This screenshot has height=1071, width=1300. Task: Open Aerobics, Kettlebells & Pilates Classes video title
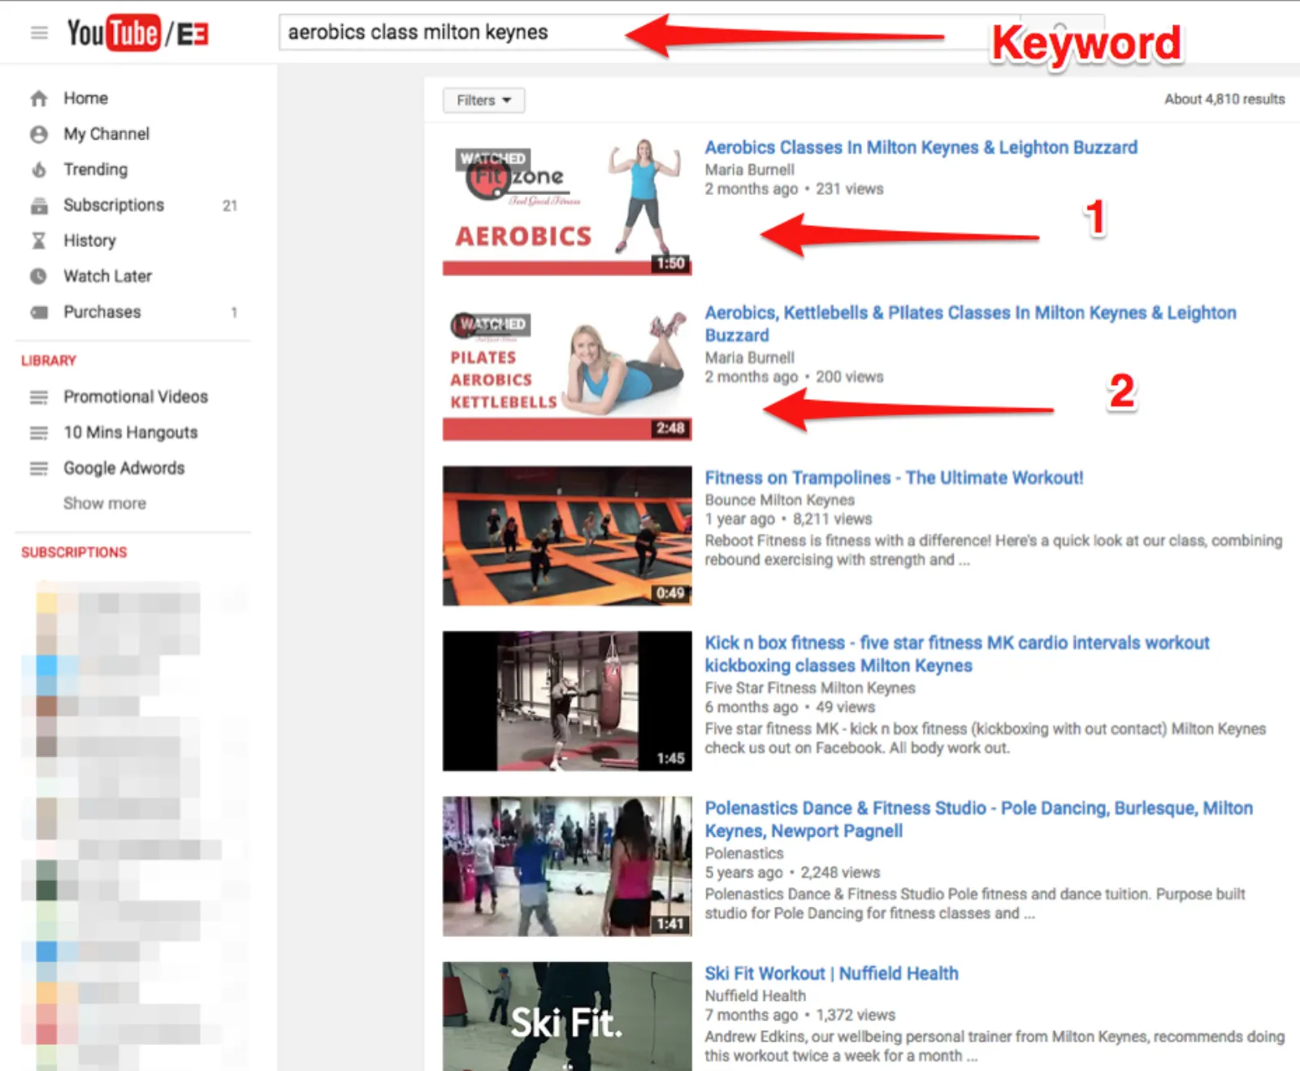[970, 324]
